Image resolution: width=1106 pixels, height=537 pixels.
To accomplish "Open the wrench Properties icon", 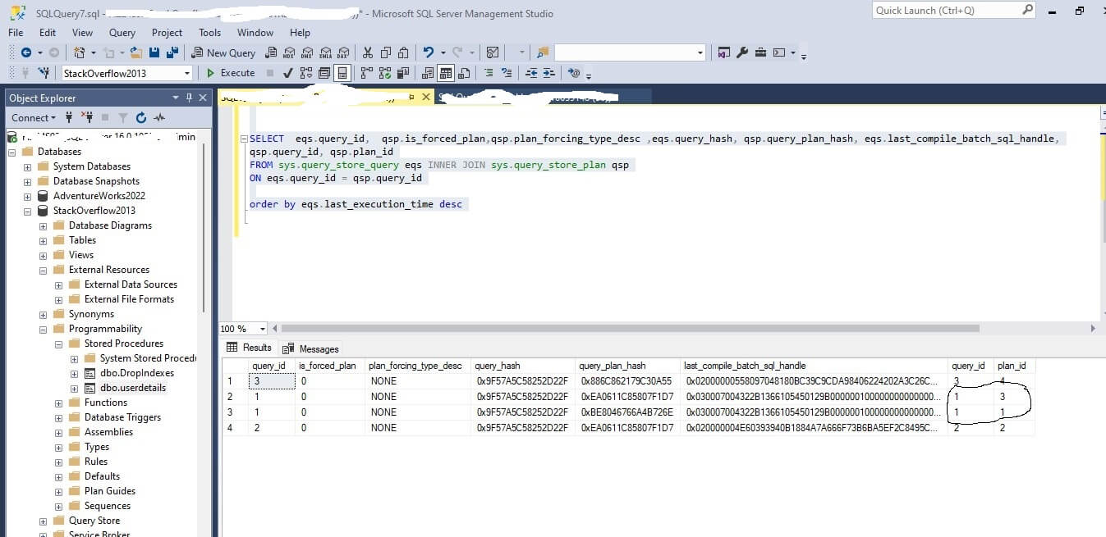I will click(x=742, y=52).
